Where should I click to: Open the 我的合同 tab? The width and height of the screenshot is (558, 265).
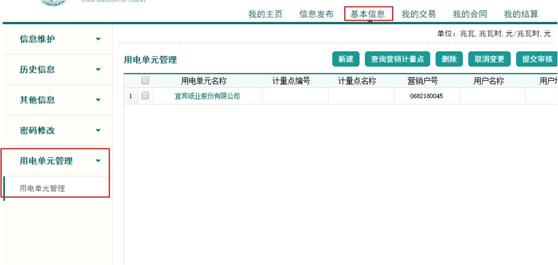tap(470, 14)
